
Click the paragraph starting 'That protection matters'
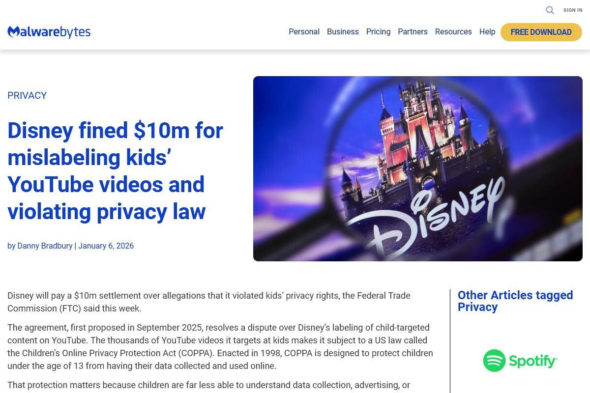tap(208, 386)
